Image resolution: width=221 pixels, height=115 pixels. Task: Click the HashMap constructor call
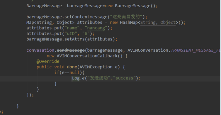[x=129, y=22]
